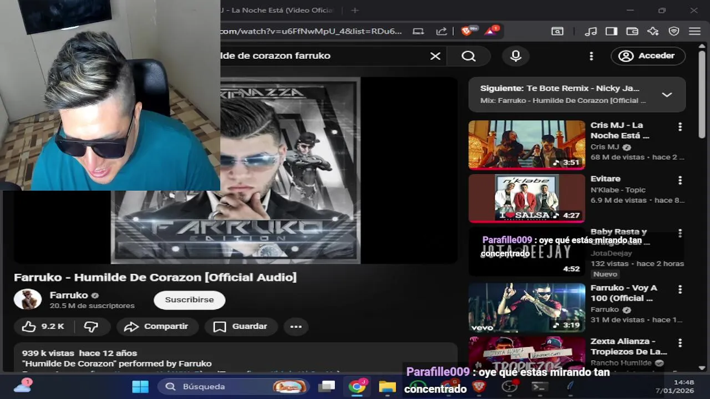Click the Nuevo badge on JotaDeejay video

(x=605, y=274)
